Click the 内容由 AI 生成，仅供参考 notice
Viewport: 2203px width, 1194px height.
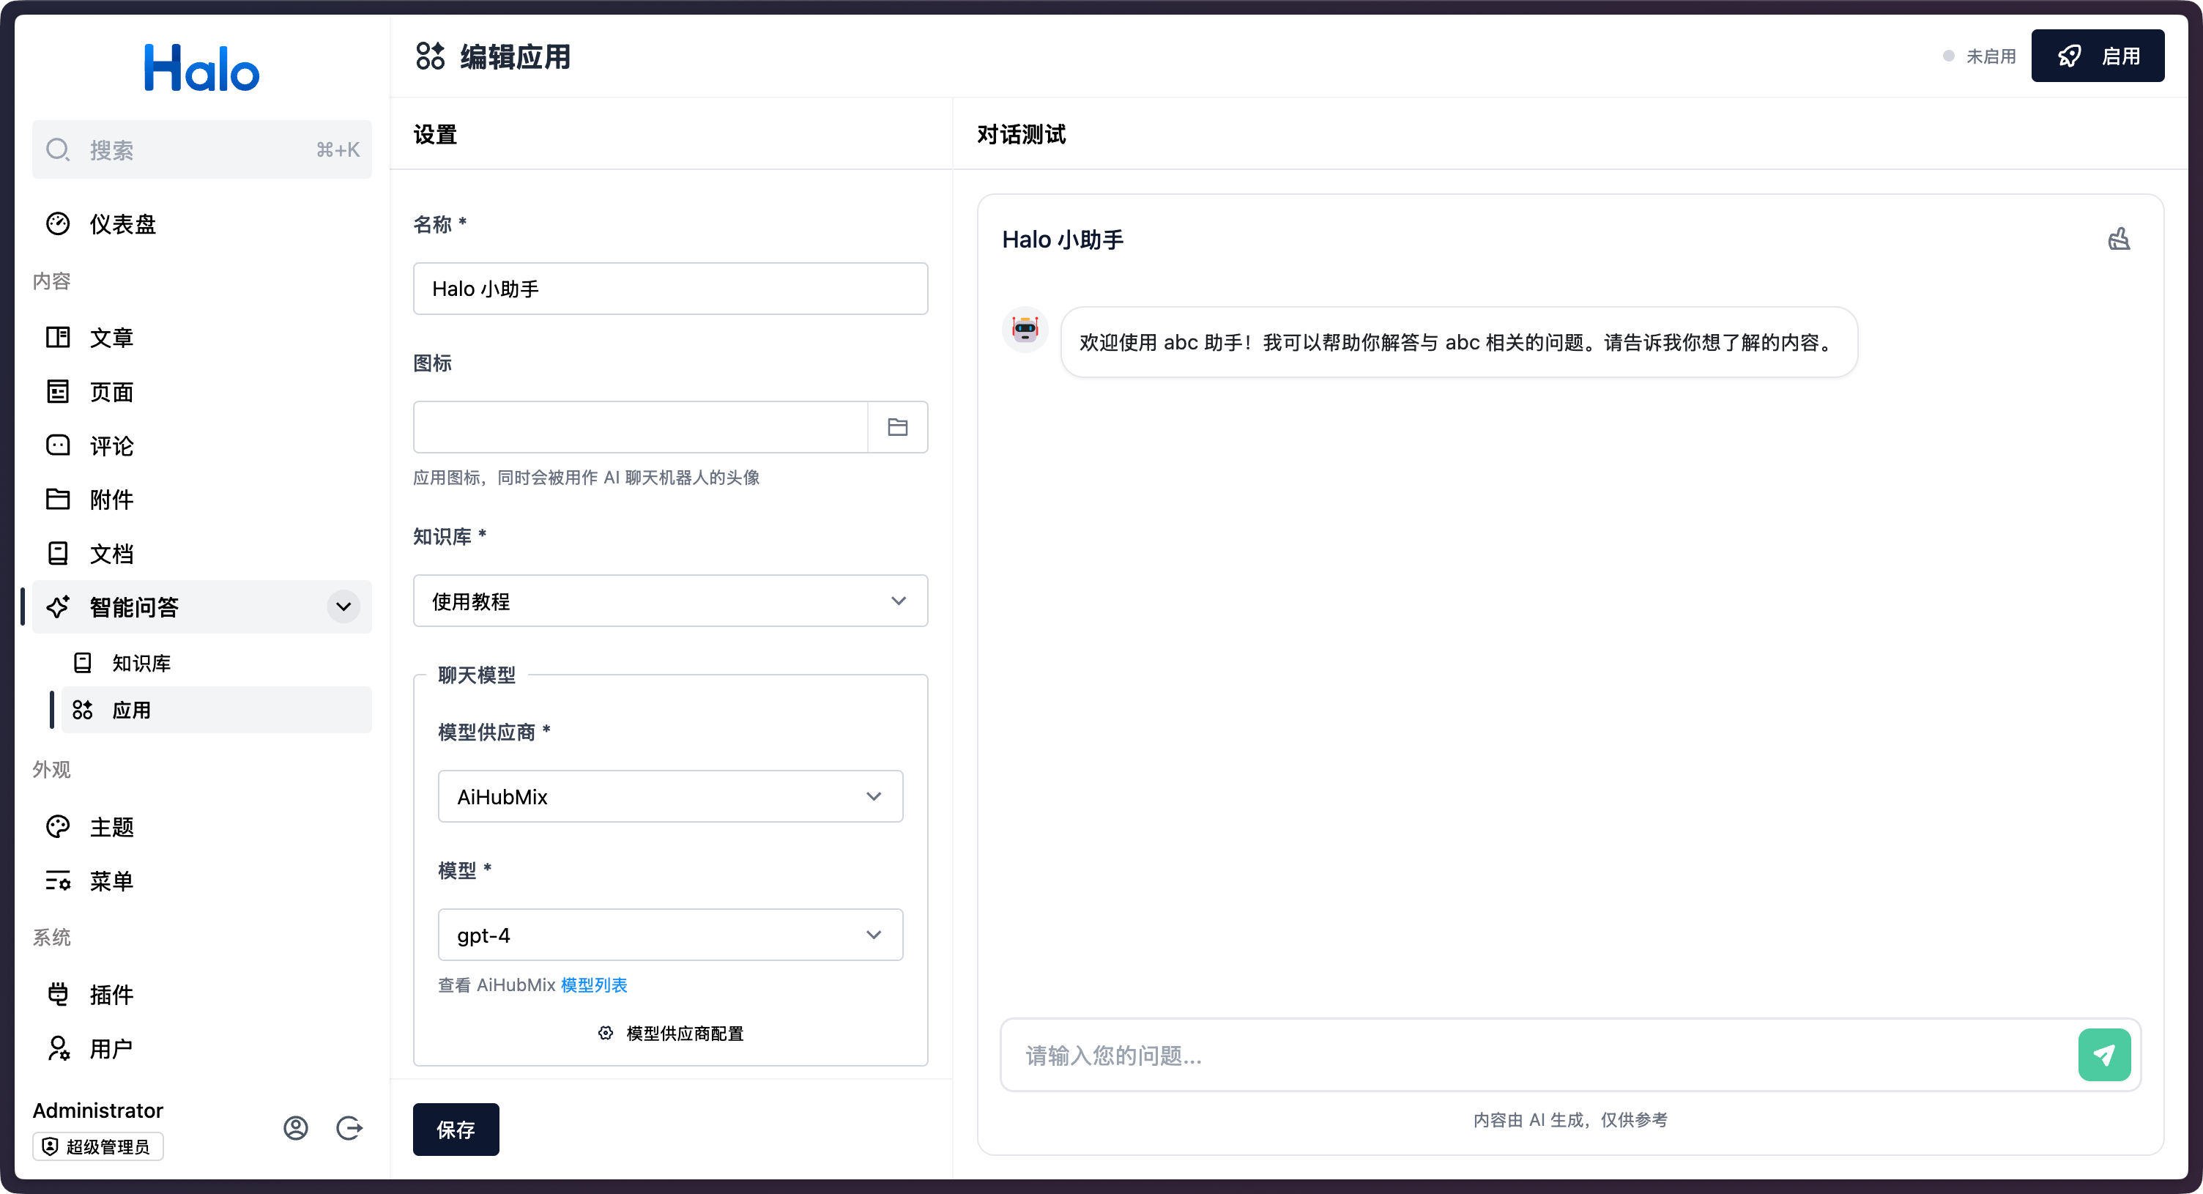(x=1570, y=1119)
